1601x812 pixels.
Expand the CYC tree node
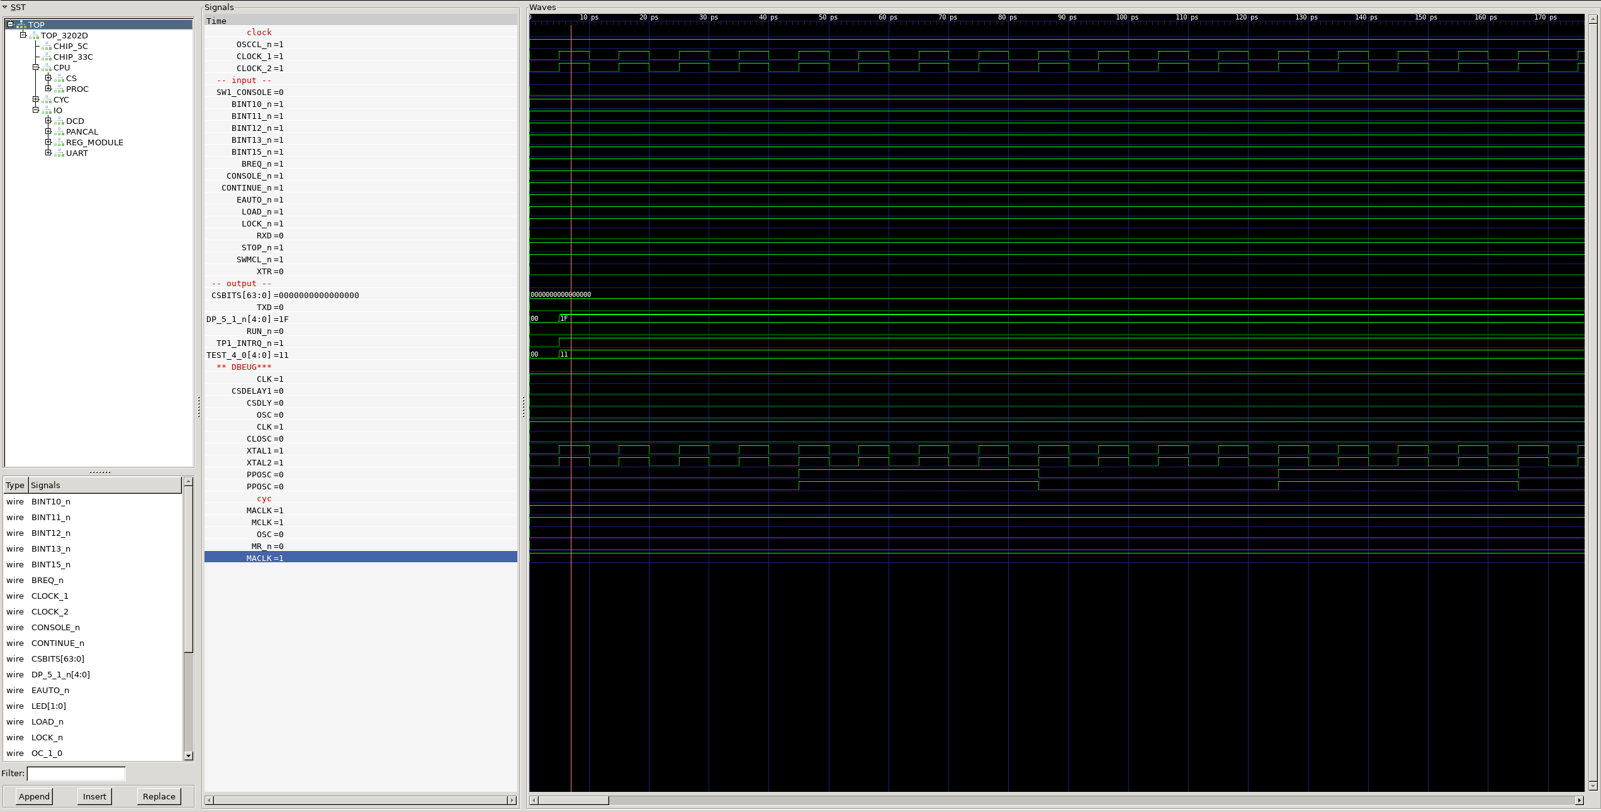pyautogui.click(x=36, y=99)
